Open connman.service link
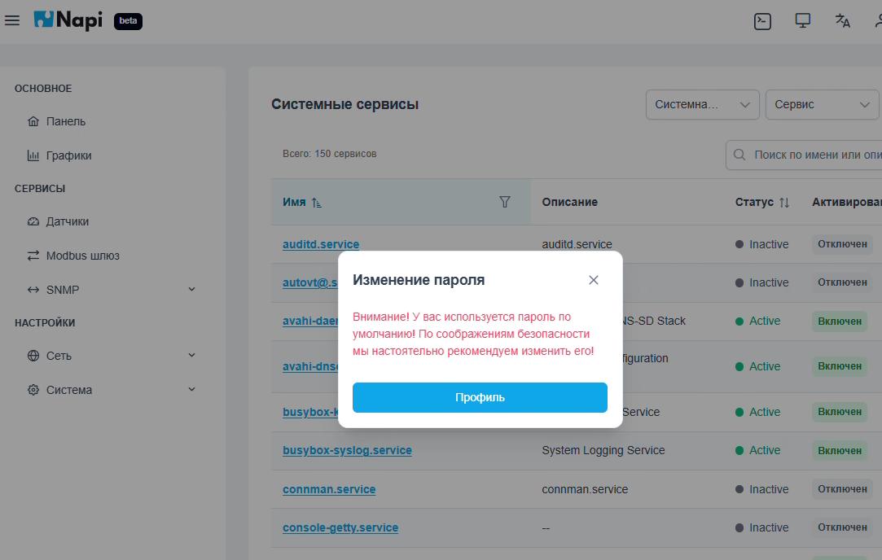Screen dimensions: 882x560 coord(329,489)
